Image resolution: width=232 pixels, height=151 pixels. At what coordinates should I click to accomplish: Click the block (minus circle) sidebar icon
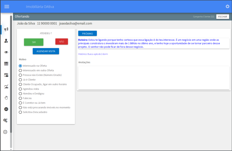(6, 109)
